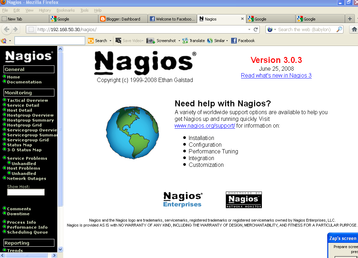Open Service Problems in the sidebar

pos(27,158)
